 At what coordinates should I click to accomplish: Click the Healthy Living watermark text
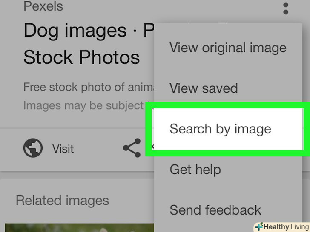[x=286, y=227]
